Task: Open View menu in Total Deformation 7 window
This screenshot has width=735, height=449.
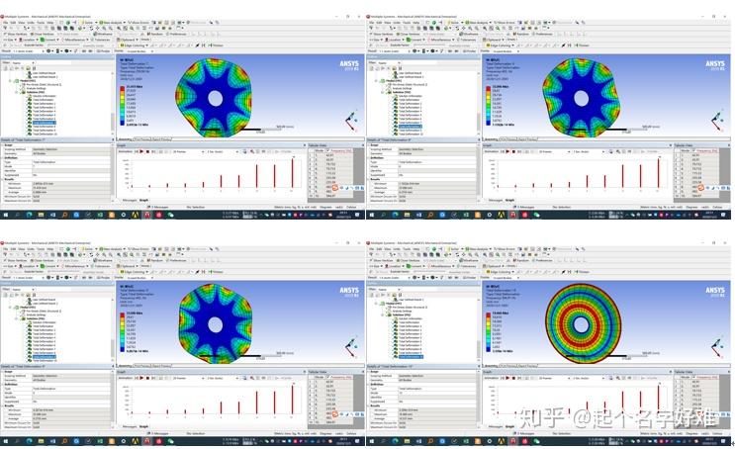Action: click(21, 22)
